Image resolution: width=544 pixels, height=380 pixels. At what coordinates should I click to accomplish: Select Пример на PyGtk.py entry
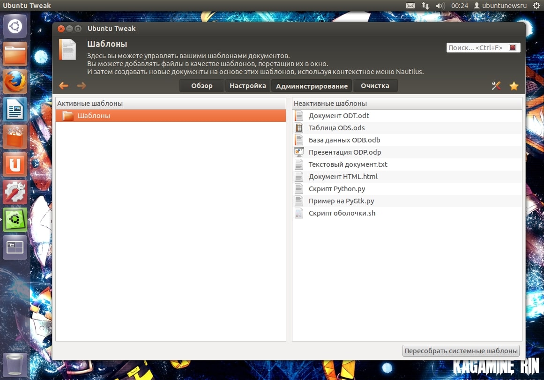click(x=407, y=201)
